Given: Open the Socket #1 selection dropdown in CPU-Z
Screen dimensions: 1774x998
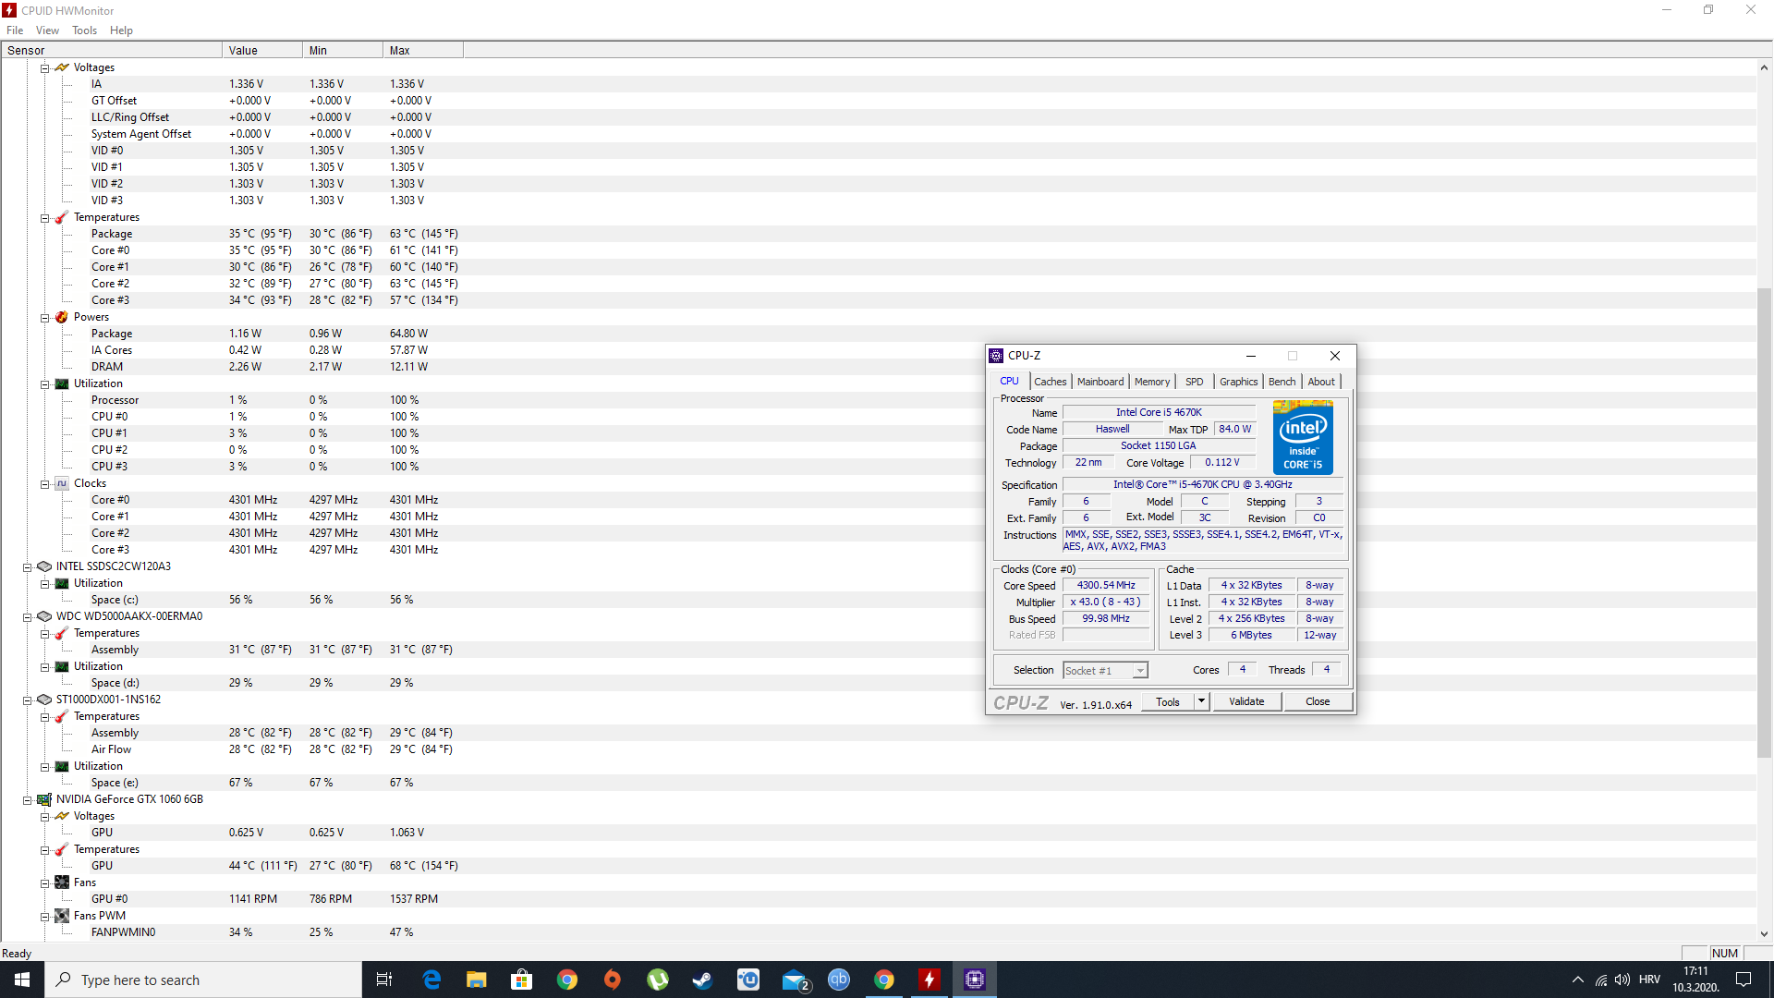Looking at the screenshot, I should coord(1140,671).
